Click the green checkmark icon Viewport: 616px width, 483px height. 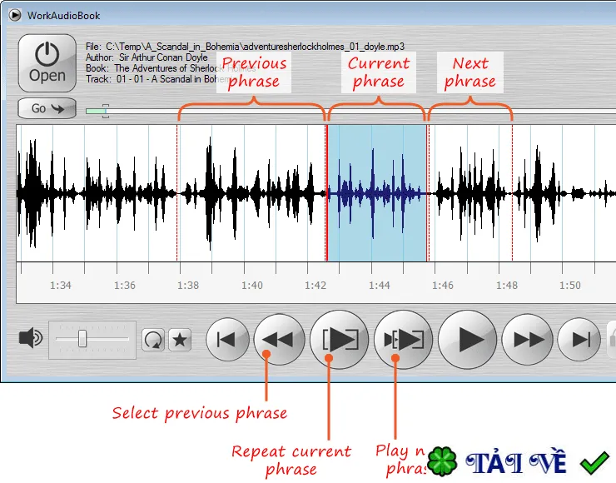point(594,462)
